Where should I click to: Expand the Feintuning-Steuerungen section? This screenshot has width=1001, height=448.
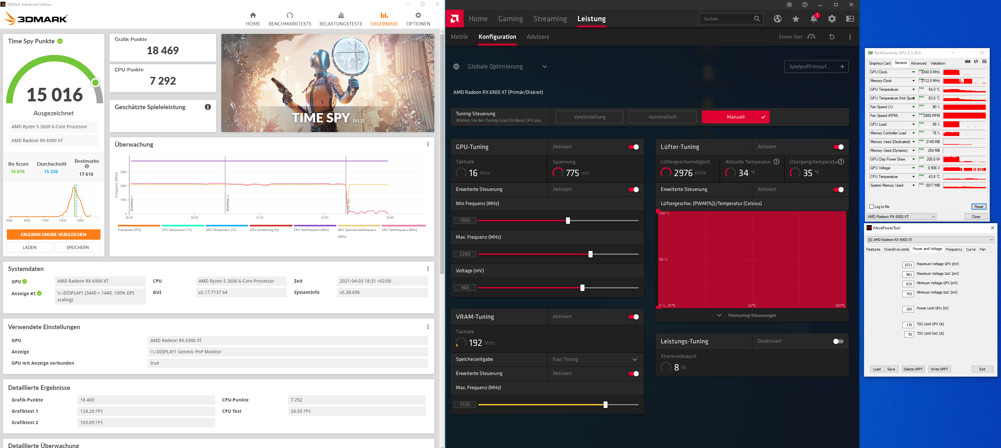[752, 315]
